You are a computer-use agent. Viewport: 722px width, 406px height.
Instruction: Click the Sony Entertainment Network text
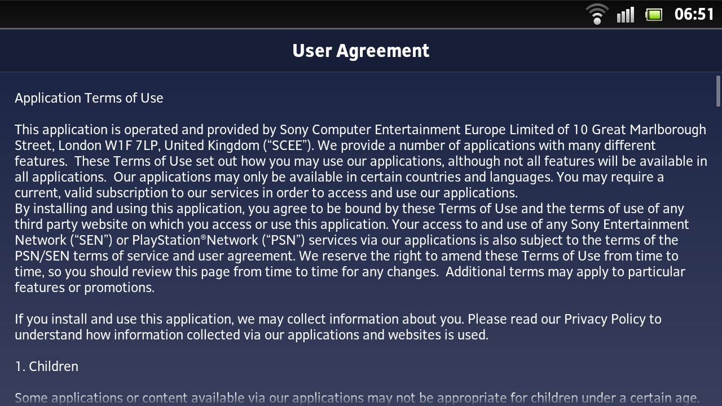630,224
